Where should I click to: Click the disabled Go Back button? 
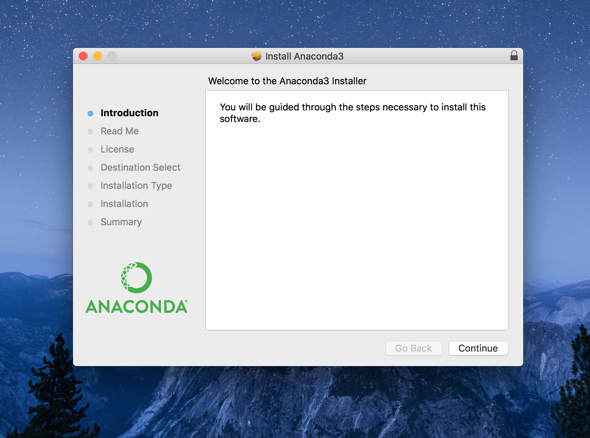(x=414, y=348)
